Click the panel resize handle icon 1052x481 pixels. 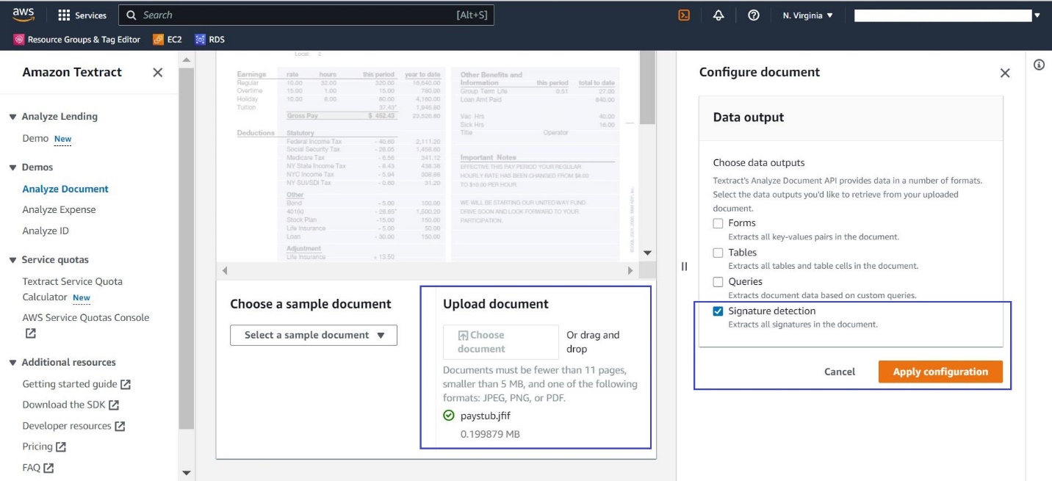click(684, 267)
